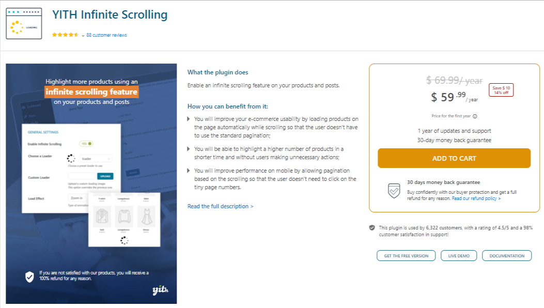Screen dimensions: 544x308
Task: Open the 'loader' preset dropdown in the screenshot
Action: pos(96,158)
